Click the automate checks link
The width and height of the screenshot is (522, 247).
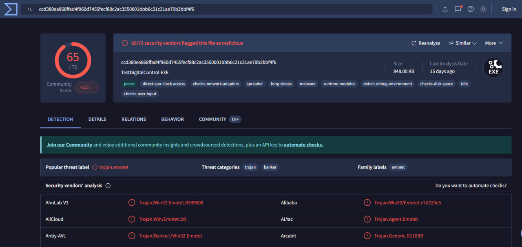coord(303,145)
